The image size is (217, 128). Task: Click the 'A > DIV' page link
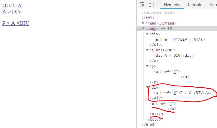point(12,11)
